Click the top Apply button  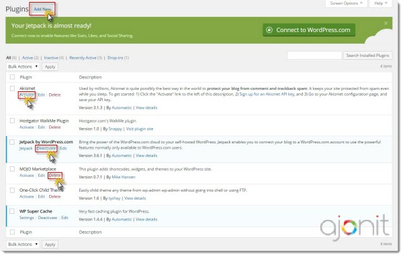pos(50,67)
